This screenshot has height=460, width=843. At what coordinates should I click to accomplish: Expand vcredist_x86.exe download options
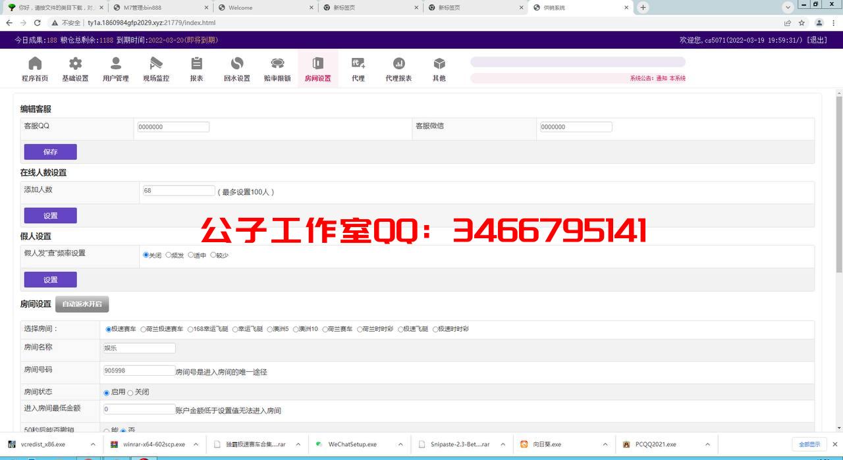93,444
